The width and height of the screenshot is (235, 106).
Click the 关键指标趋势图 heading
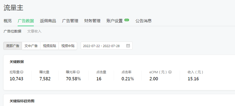22,101
